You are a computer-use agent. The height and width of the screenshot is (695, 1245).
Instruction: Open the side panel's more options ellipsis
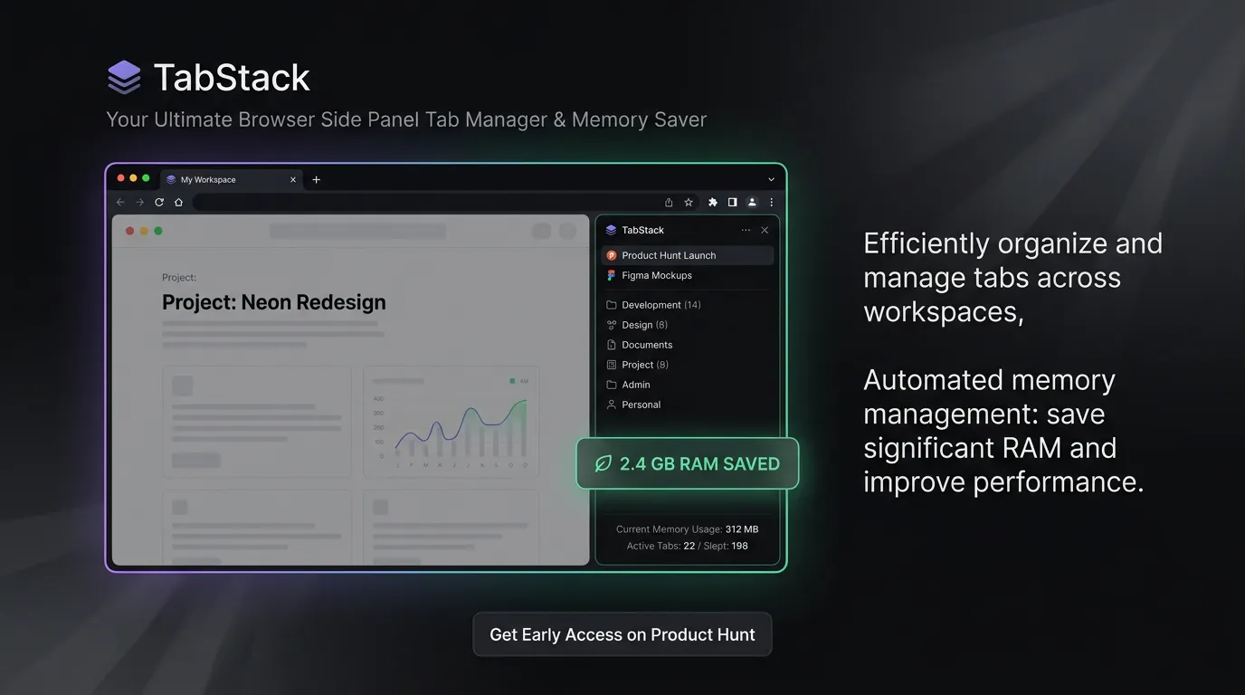(x=746, y=230)
